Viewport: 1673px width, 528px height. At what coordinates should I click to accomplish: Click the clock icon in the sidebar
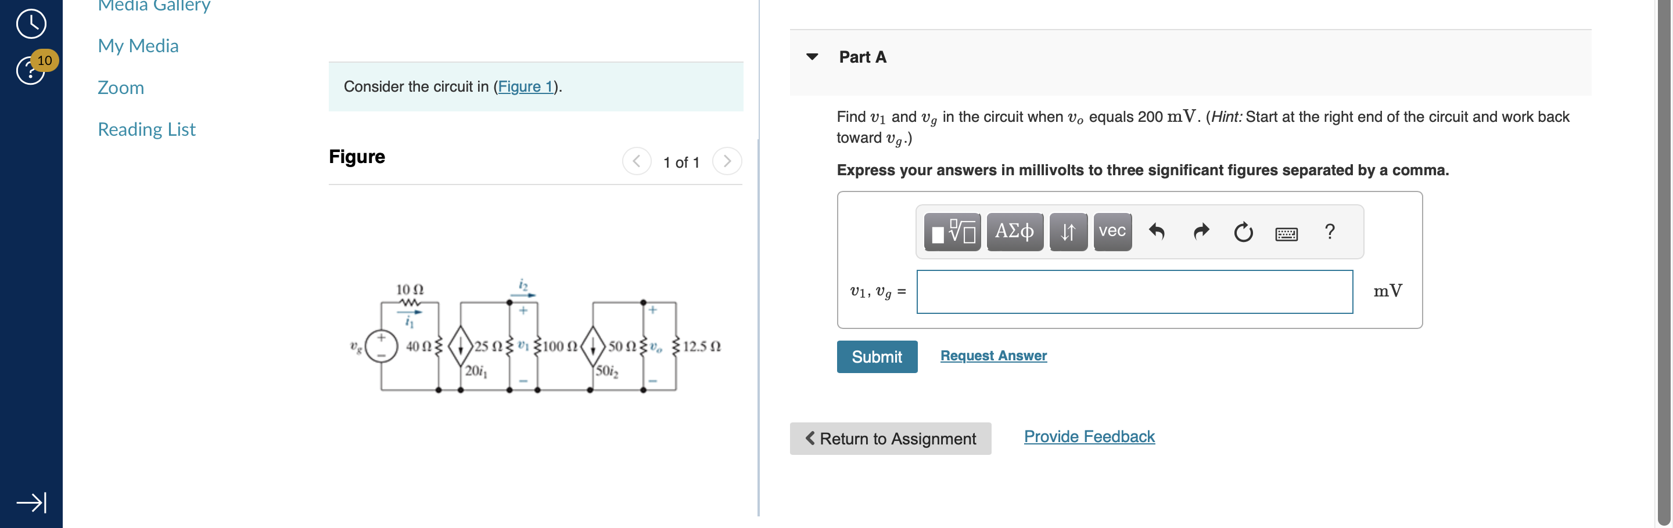point(31,23)
